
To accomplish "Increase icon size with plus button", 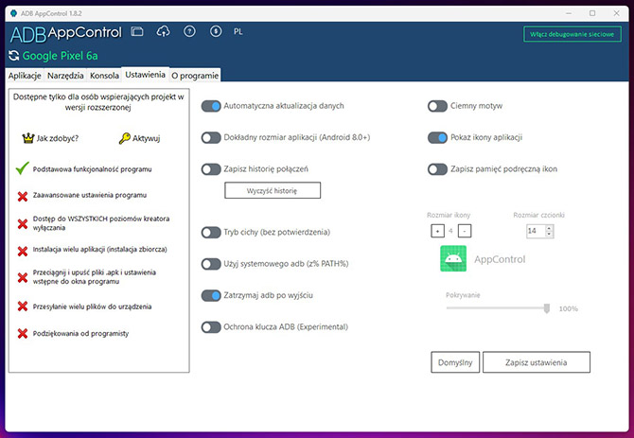I will tap(437, 231).
